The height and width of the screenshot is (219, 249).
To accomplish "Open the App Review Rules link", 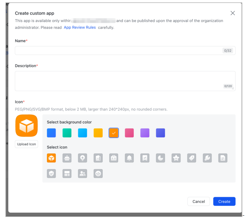I will click(80, 27).
